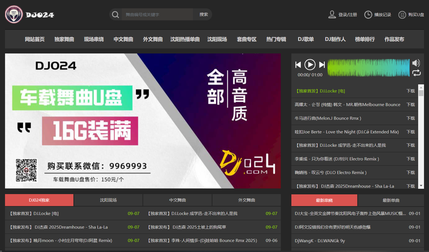This screenshot has height=252, width=429.
Task: Download Love the Night track
Action: point(411,132)
